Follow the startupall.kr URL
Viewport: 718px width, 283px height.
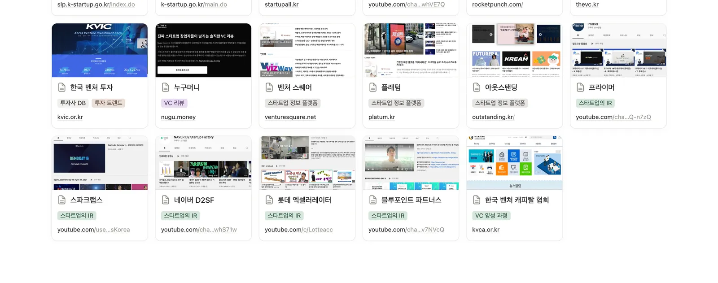[281, 4]
